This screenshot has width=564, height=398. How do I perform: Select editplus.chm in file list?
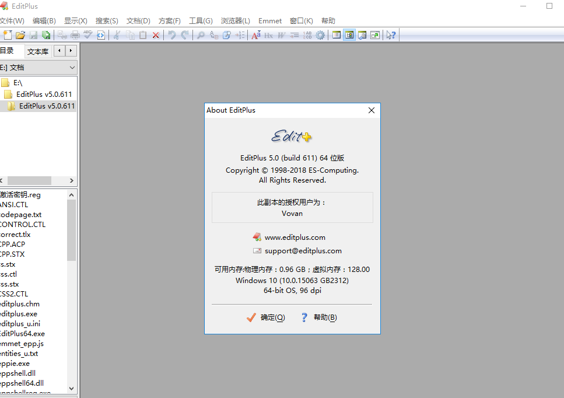20,304
